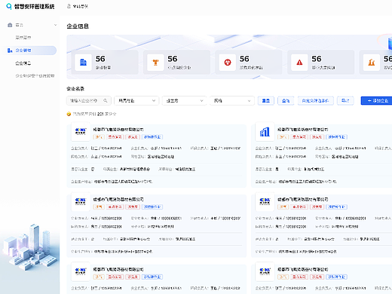The image size is (392, 294).
Task: Open the submenu item directly under home
Action: pyautogui.click(x=23, y=38)
